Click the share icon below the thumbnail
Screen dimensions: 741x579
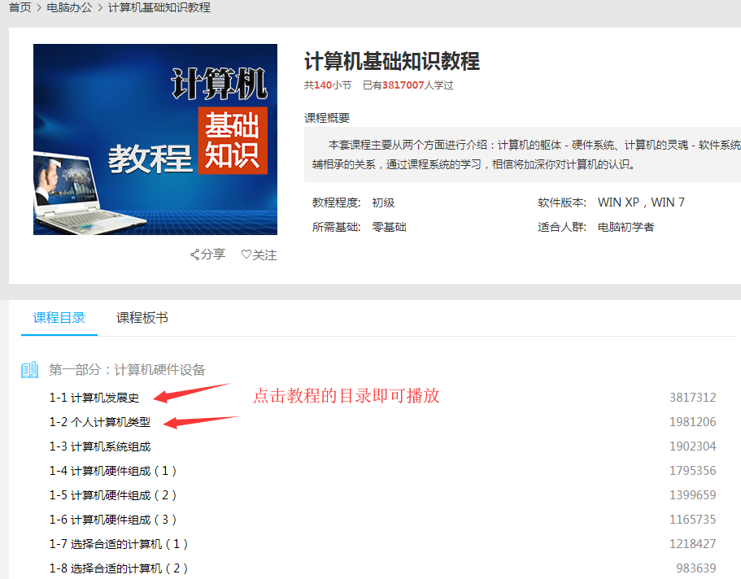coord(195,255)
